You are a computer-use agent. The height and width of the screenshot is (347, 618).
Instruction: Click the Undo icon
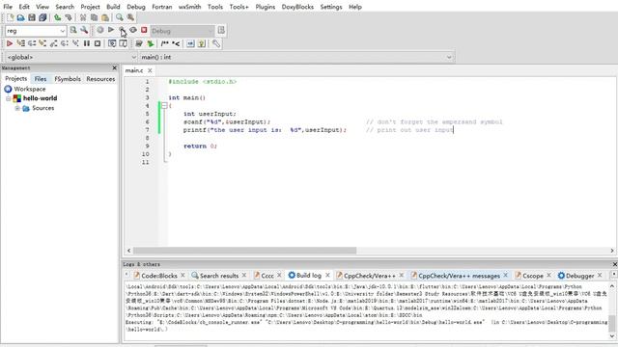coord(58,17)
